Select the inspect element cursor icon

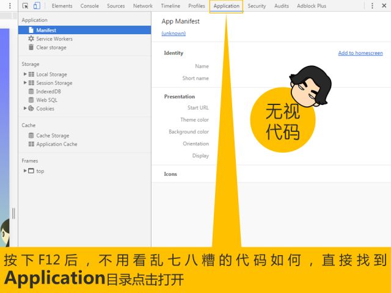click(x=25, y=5)
